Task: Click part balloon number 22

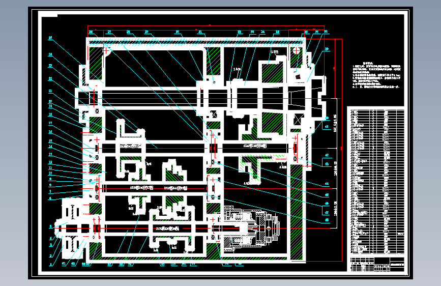Action: [50, 78]
